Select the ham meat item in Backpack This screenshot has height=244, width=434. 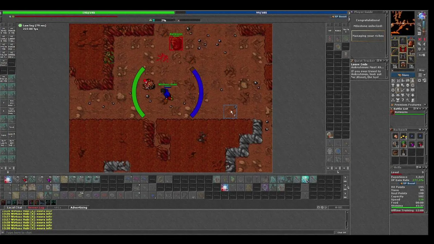[395, 136]
